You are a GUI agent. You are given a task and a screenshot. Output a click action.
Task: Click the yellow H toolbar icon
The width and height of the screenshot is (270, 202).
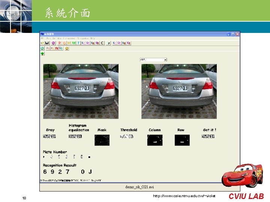69,43
